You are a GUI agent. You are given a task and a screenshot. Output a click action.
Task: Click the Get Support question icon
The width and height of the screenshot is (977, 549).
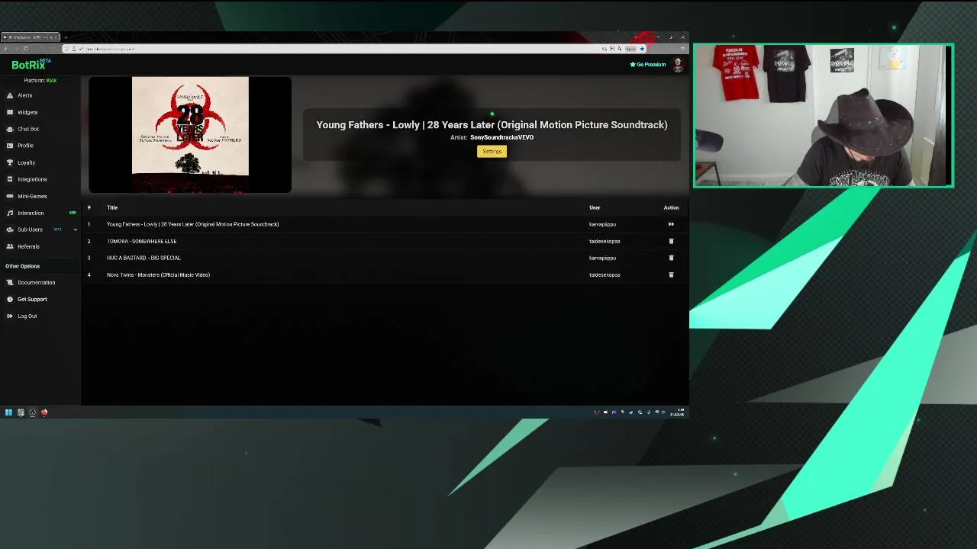(x=9, y=299)
